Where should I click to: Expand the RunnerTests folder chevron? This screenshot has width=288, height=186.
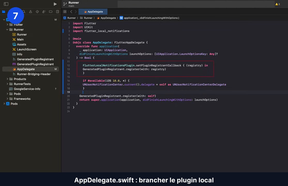(7, 84)
